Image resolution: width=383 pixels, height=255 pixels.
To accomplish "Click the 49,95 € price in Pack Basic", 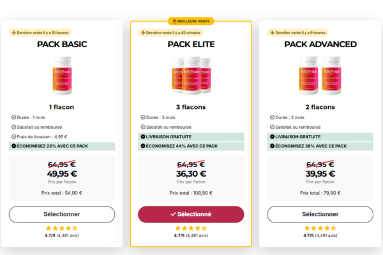I will (x=62, y=173).
